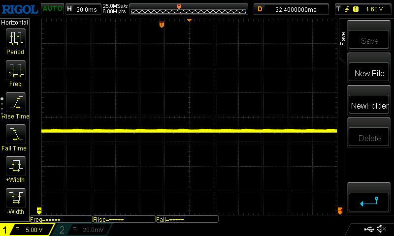
Task: Click the RIGOL logo
Action: click(20, 9)
